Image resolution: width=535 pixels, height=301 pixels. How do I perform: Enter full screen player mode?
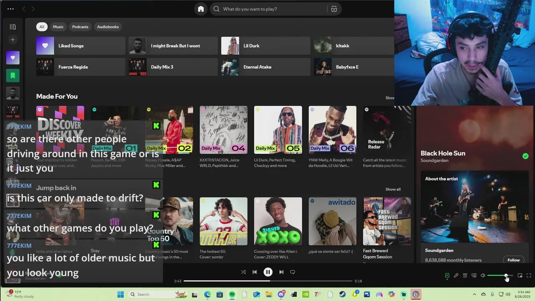click(529, 275)
